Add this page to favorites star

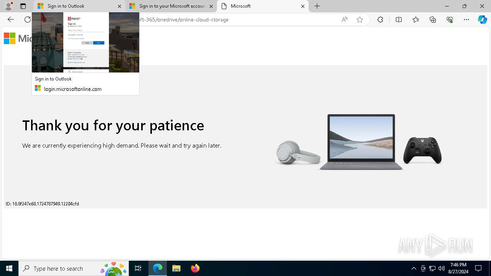pos(360,20)
